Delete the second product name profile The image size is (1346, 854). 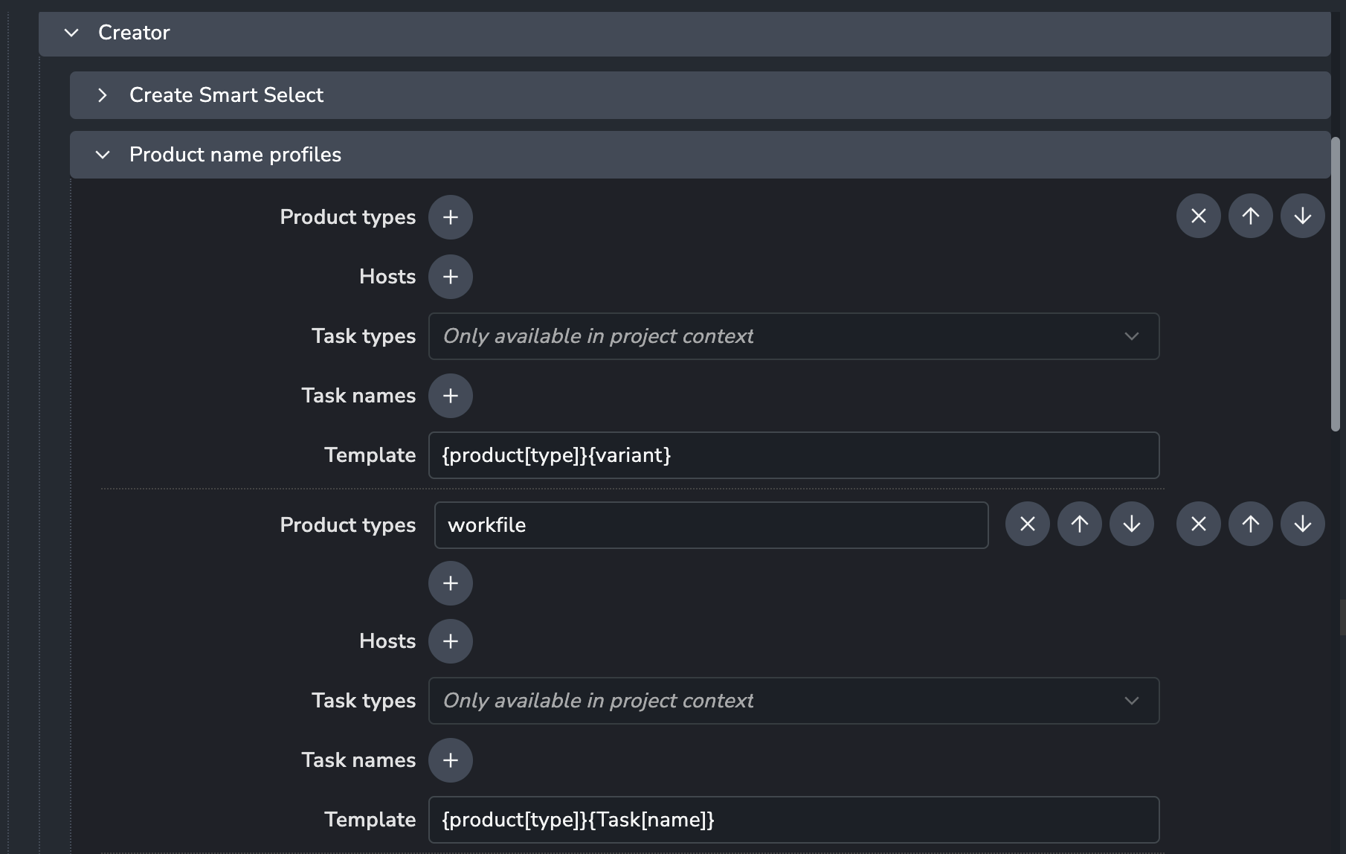(x=1198, y=524)
